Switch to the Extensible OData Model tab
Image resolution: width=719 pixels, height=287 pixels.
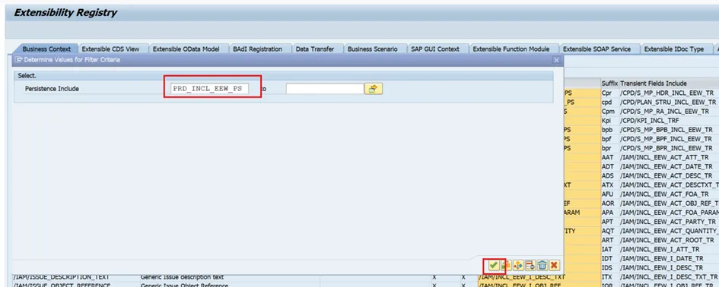pyautogui.click(x=186, y=49)
